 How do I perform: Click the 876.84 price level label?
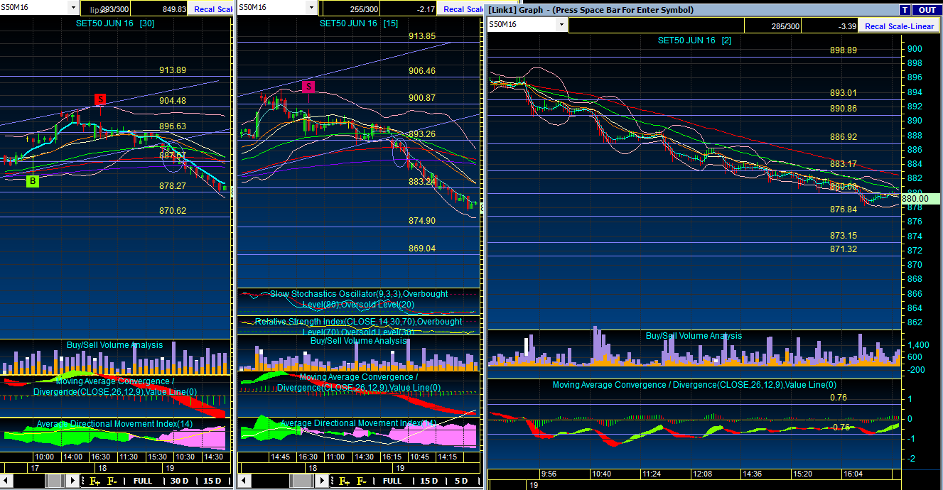[x=844, y=209]
